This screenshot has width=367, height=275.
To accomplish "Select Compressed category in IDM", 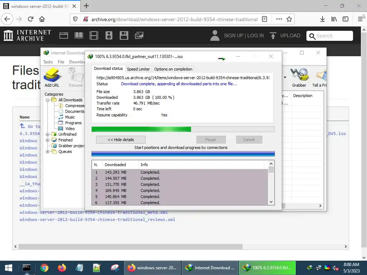I will click(x=72, y=106).
